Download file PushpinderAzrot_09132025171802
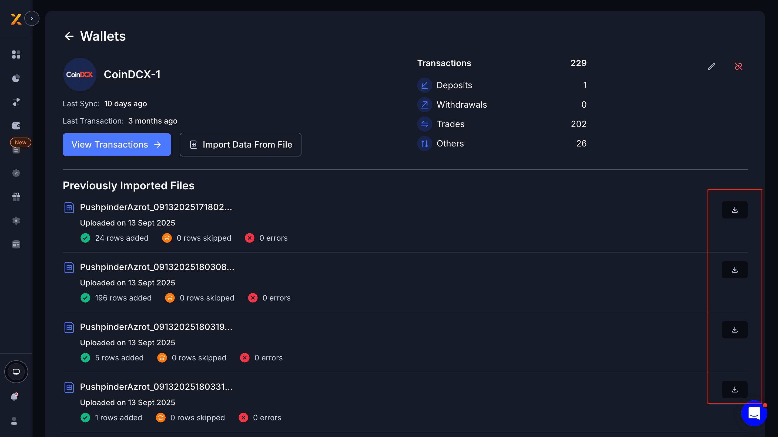 (735, 210)
